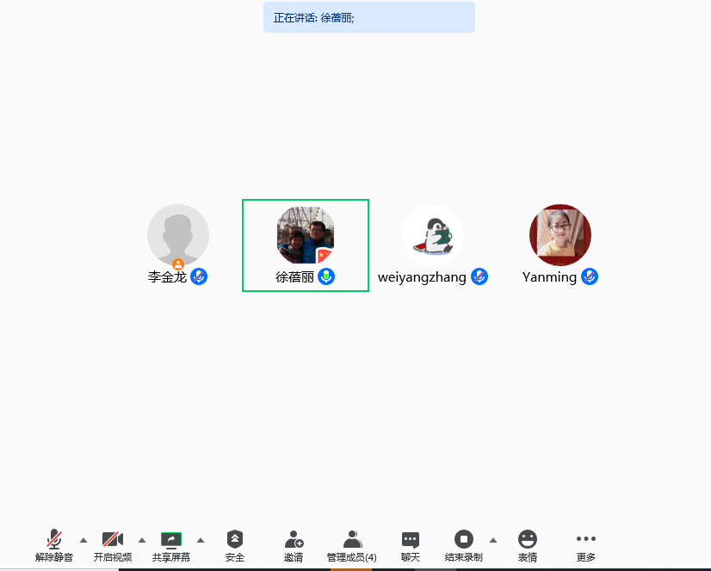
Task: Stop recording with 结束录制
Action: (464, 540)
